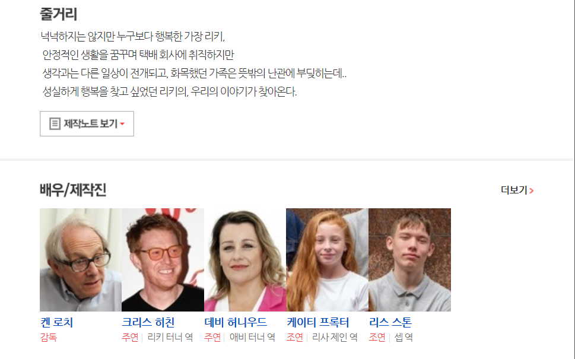Click the red chevron next to 더보기

coord(531,190)
